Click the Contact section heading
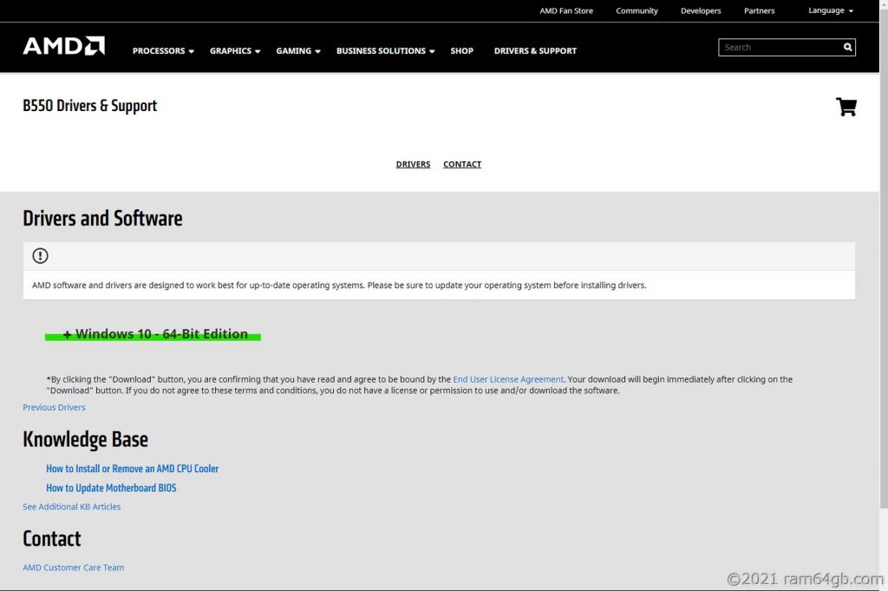This screenshot has height=591, width=888. (51, 538)
